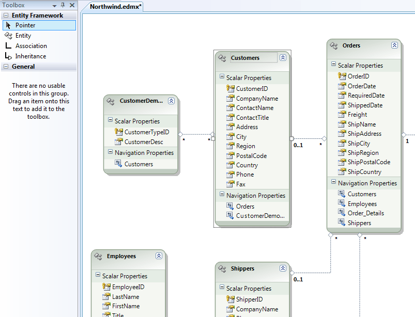Screen dimensions: 415x317
Task: Collapse Scalar Properties section in Customers
Action: click(222, 77)
